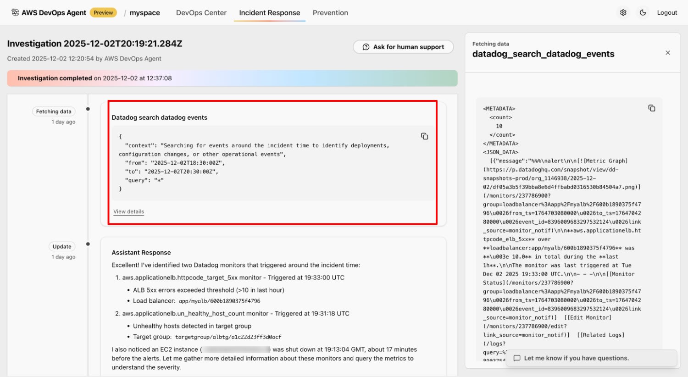Viewport: 688px width, 377px height.
Task: Select the Update timeline step
Action: (x=62, y=246)
